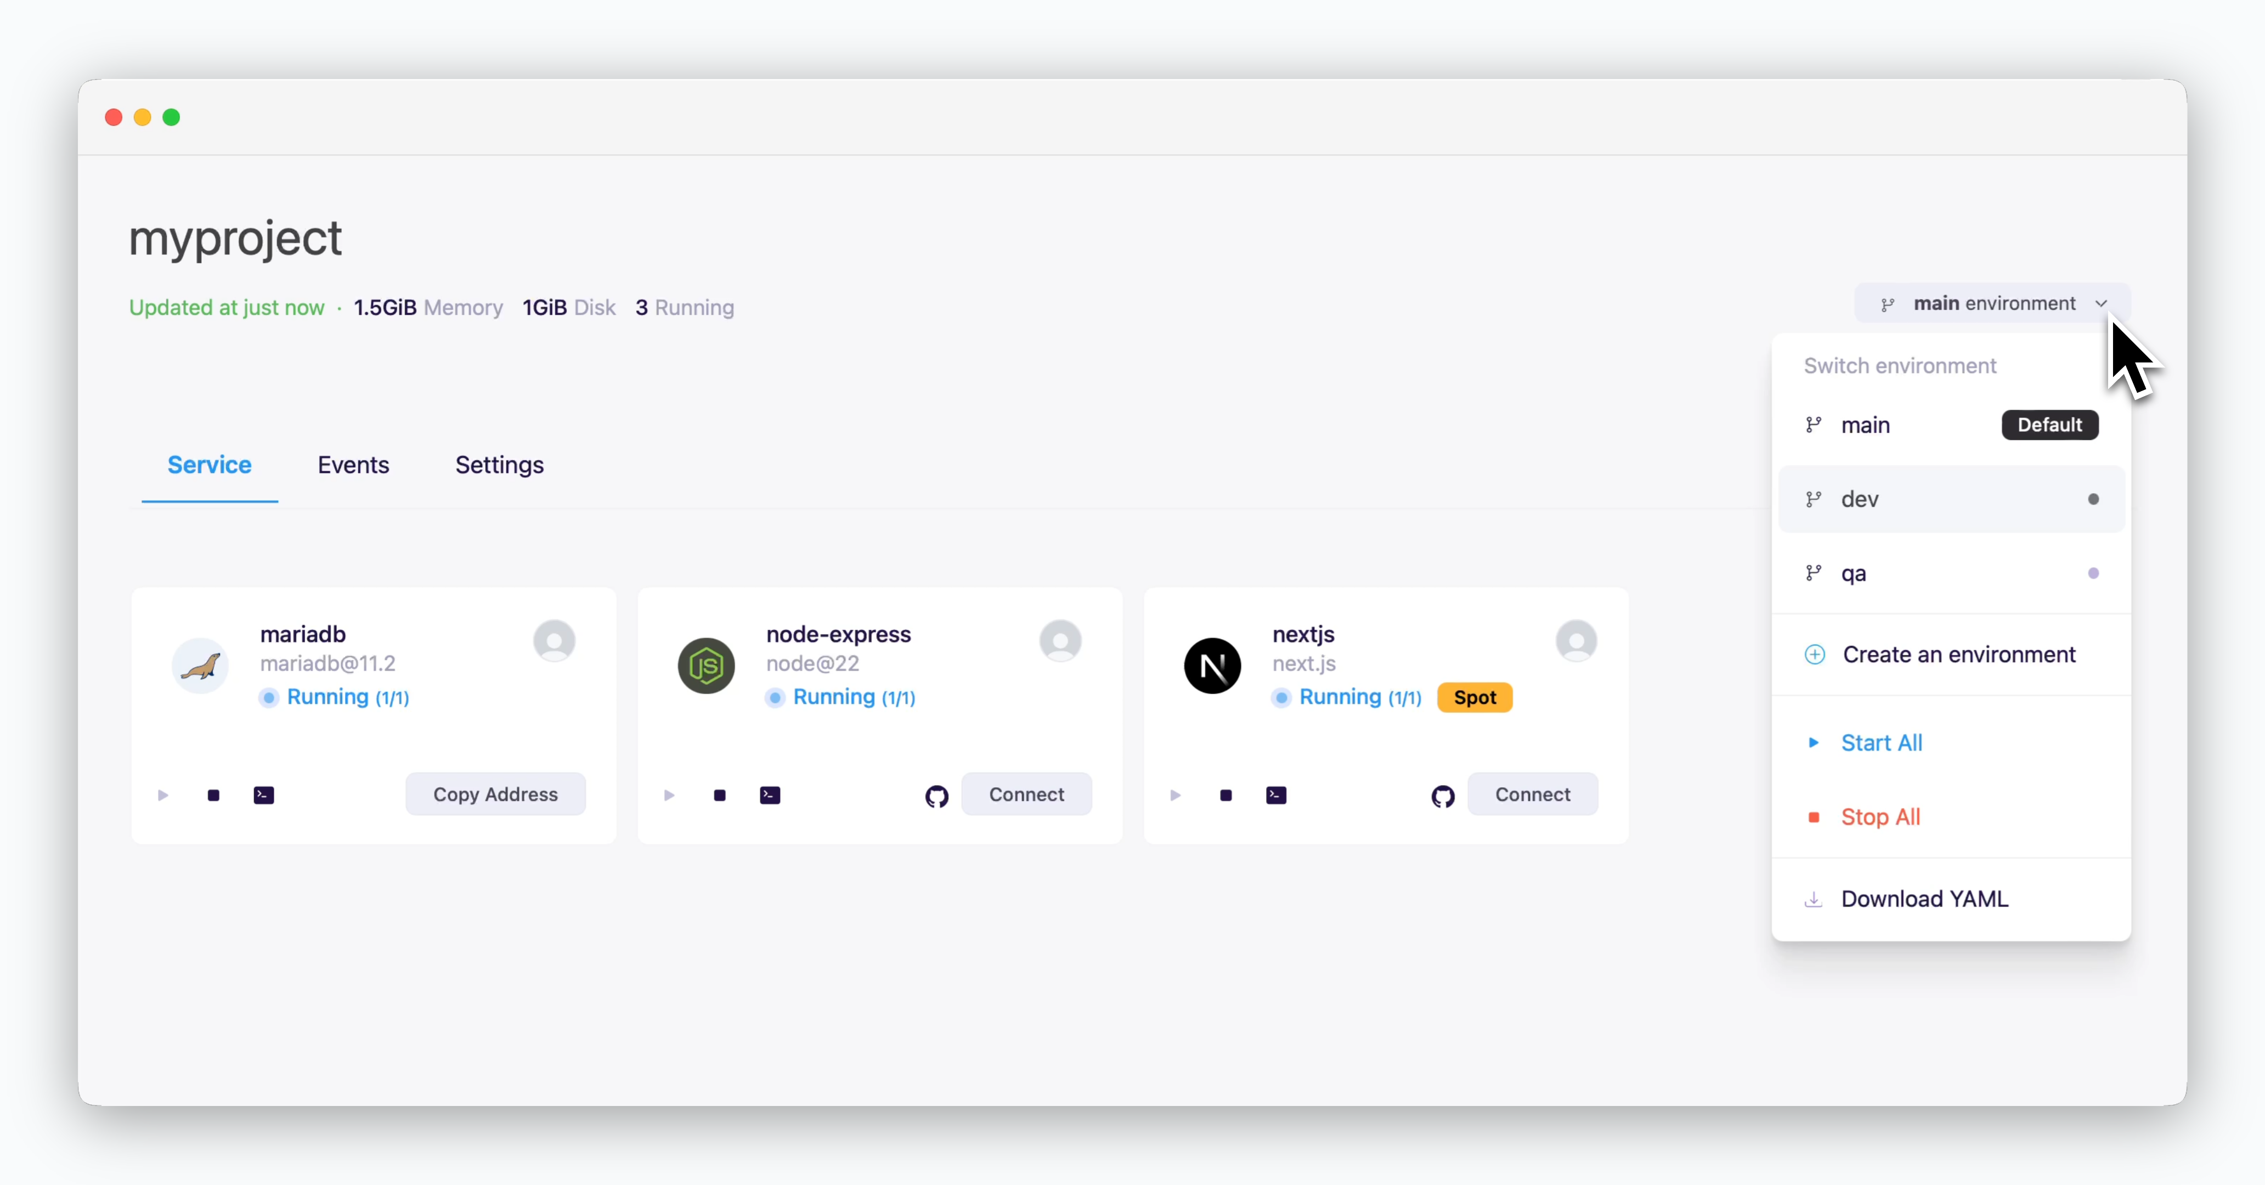Open the Events tab
This screenshot has width=2265, height=1185.
click(x=353, y=464)
